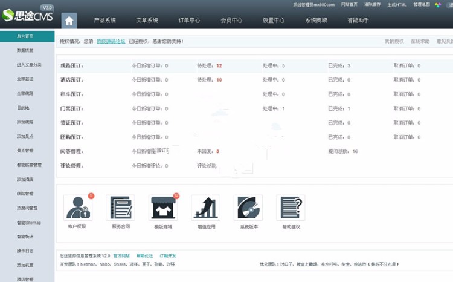Open the 系统商城 menu

point(316,20)
